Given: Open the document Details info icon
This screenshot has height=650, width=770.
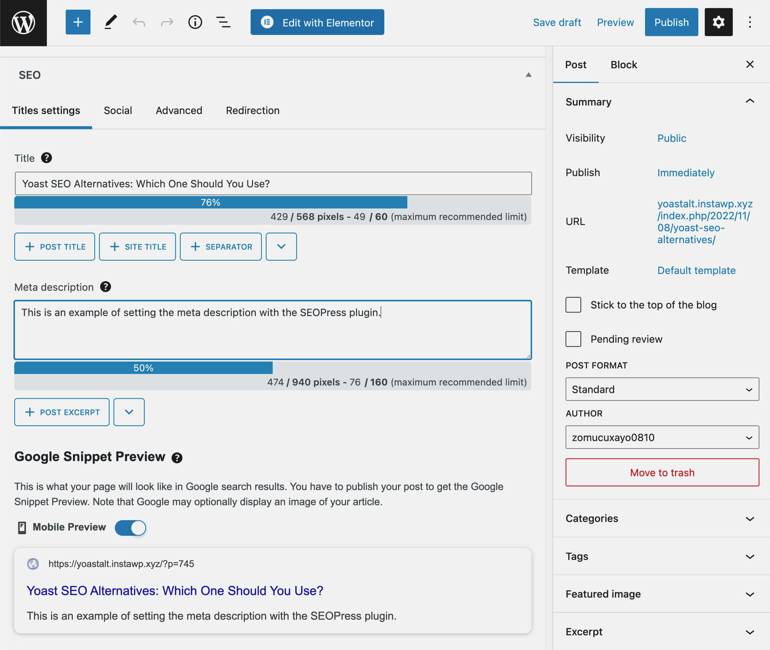Looking at the screenshot, I should tap(195, 23).
